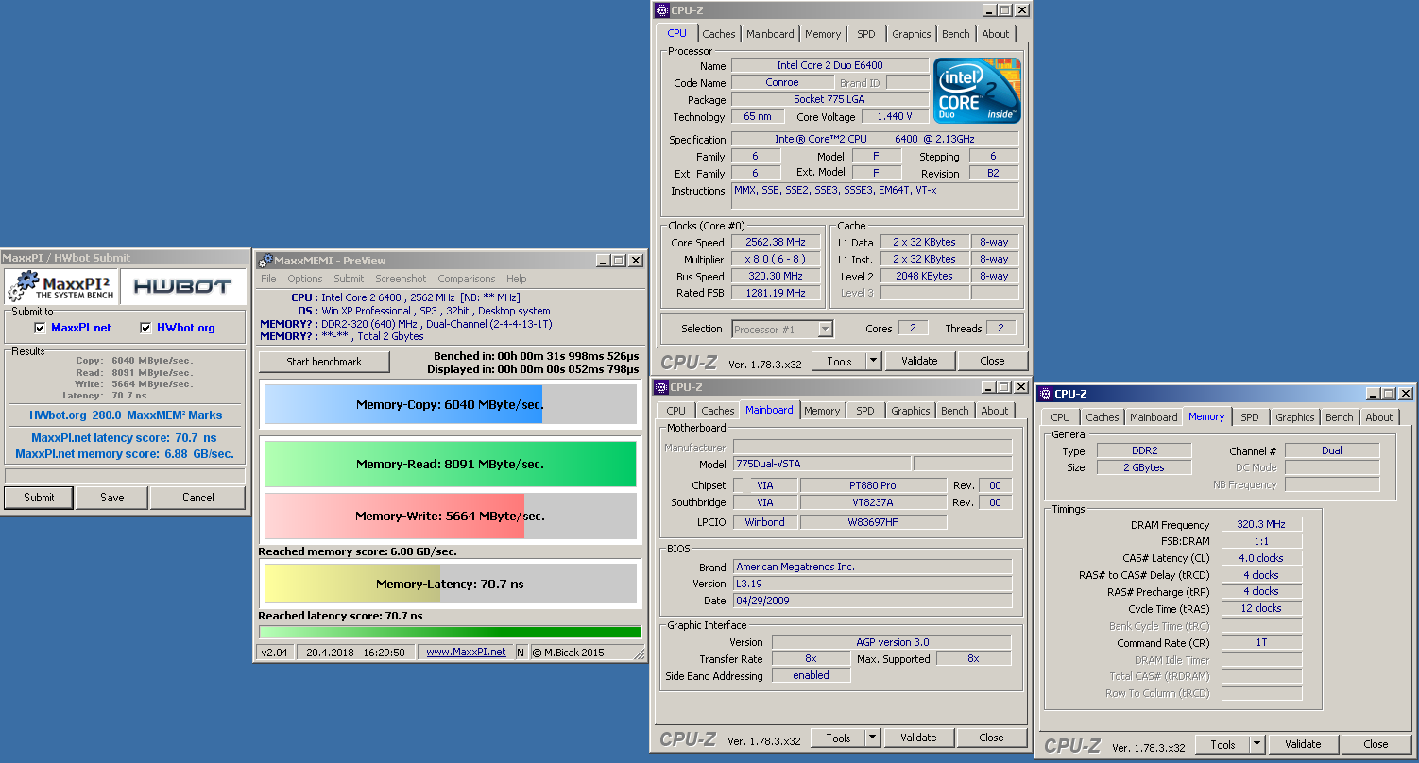Toggle the MaxxPI.net submit checkbox

click(40, 328)
